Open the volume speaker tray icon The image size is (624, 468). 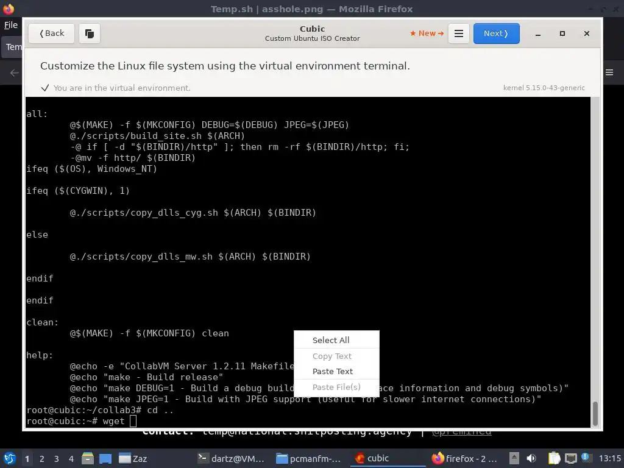point(531,458)
